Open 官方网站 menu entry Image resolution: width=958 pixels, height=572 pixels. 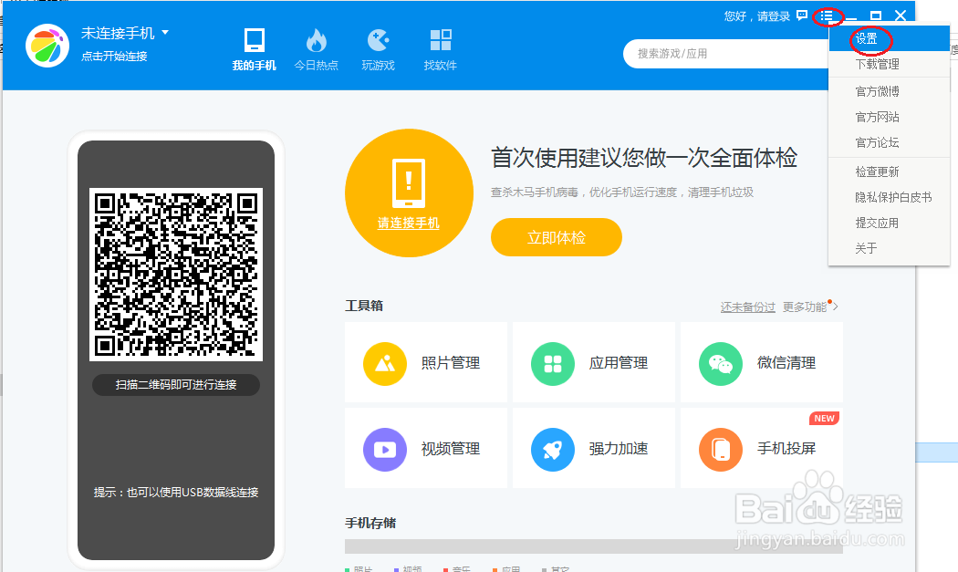pyautogui.click(x=889, y=117)
